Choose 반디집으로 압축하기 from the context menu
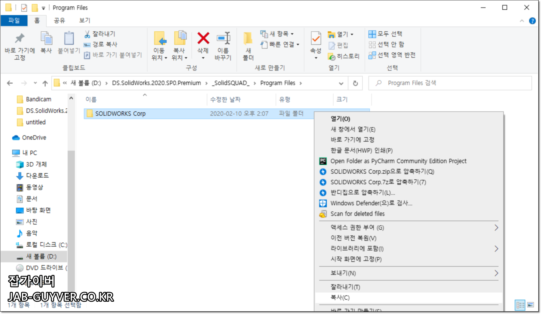The image size is (541, 314). [363, 193]
